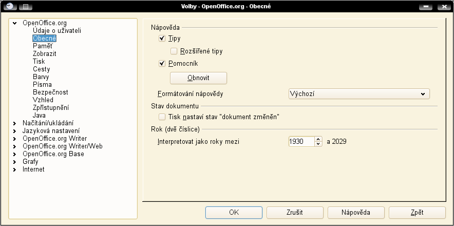This screenshot has height=226, width=454.
Task: Open the Paměť settings page
Action: click(x=43, y=46)
